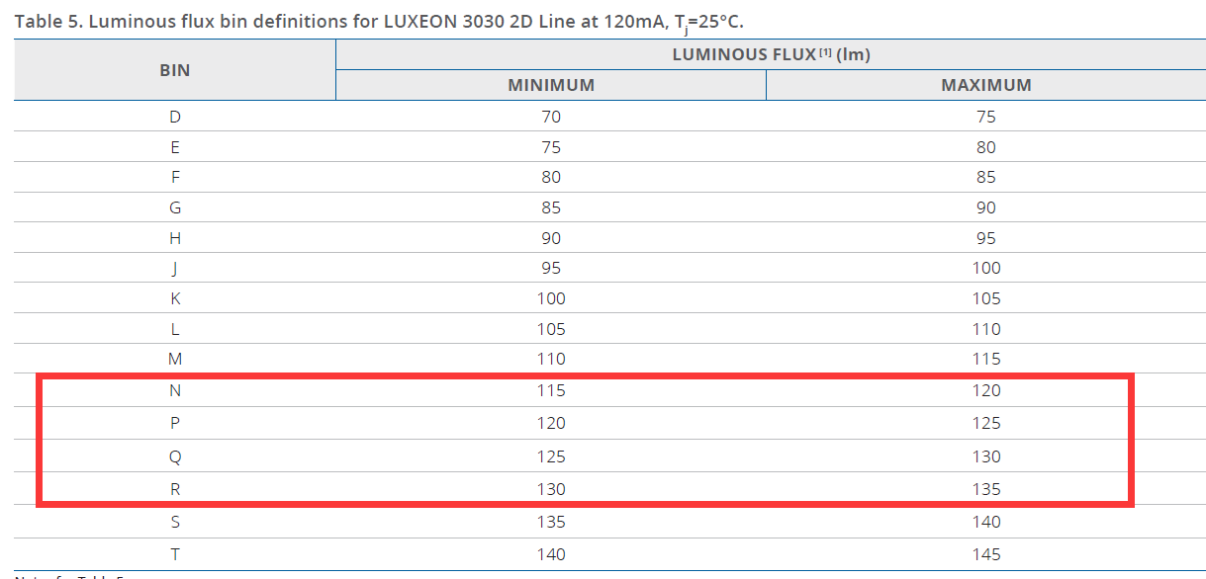Select bin letter F
Viewport: 1206px width, 579px height.
[175, 177]
